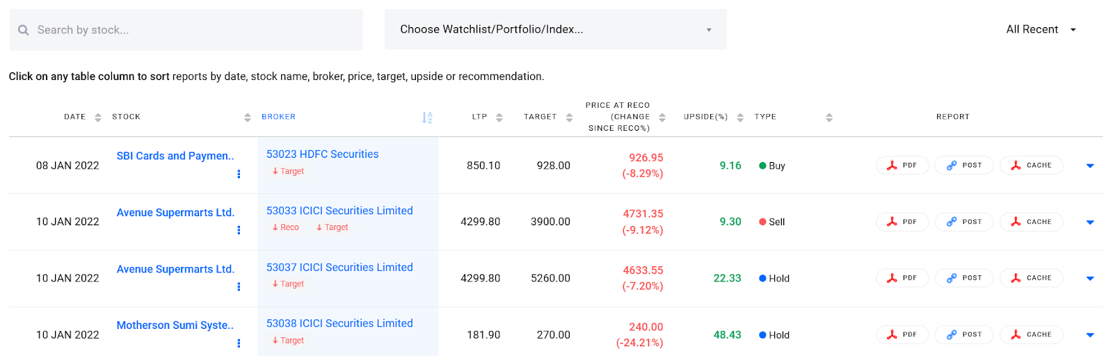
Task: Click the REPORT column header
Action: [953, 117]
